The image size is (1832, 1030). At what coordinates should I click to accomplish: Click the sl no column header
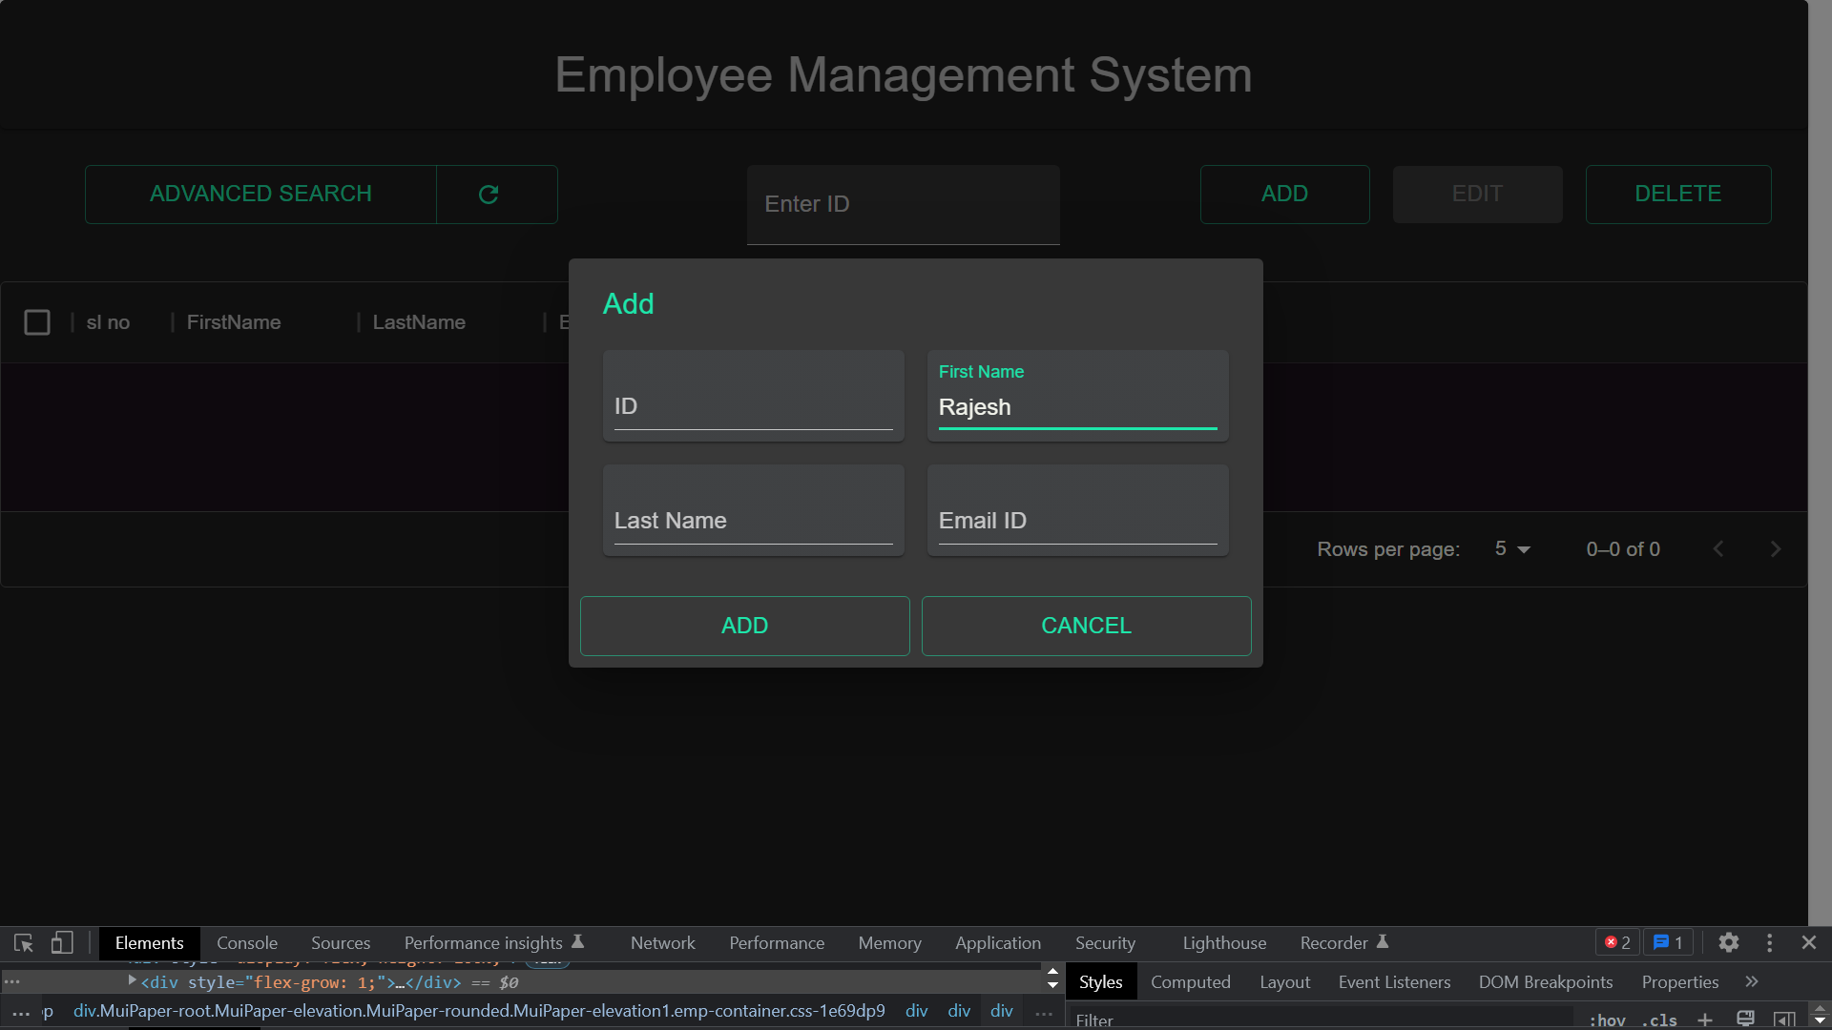pyautogui.click(x=108, y=322)
